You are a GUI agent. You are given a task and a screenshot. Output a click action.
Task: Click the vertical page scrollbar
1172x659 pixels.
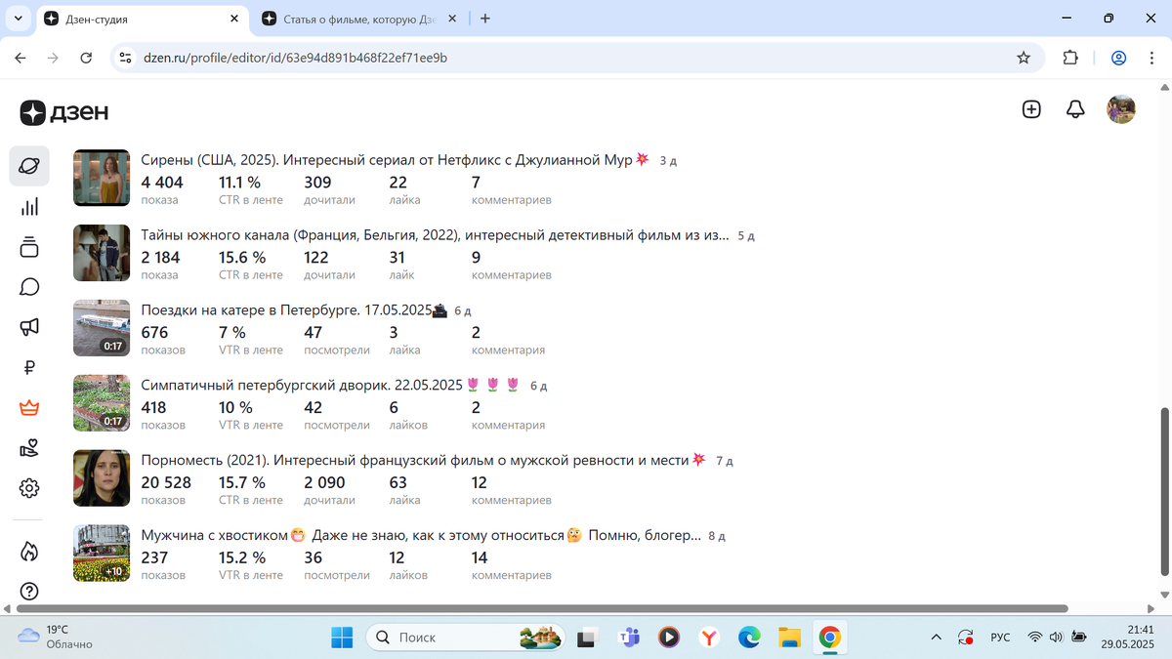coord(1164,491)
